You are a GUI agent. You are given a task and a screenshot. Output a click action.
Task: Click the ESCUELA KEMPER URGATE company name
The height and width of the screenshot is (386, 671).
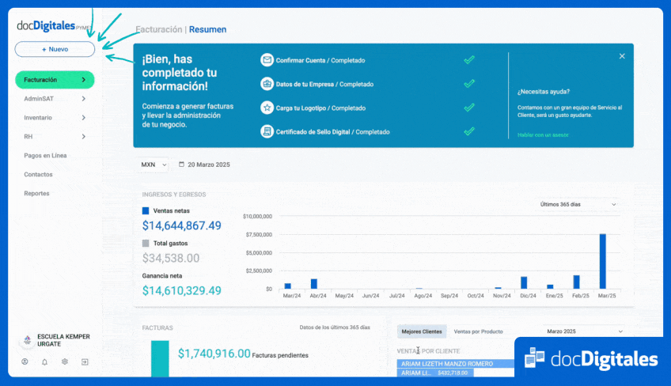tap(63, 340)
